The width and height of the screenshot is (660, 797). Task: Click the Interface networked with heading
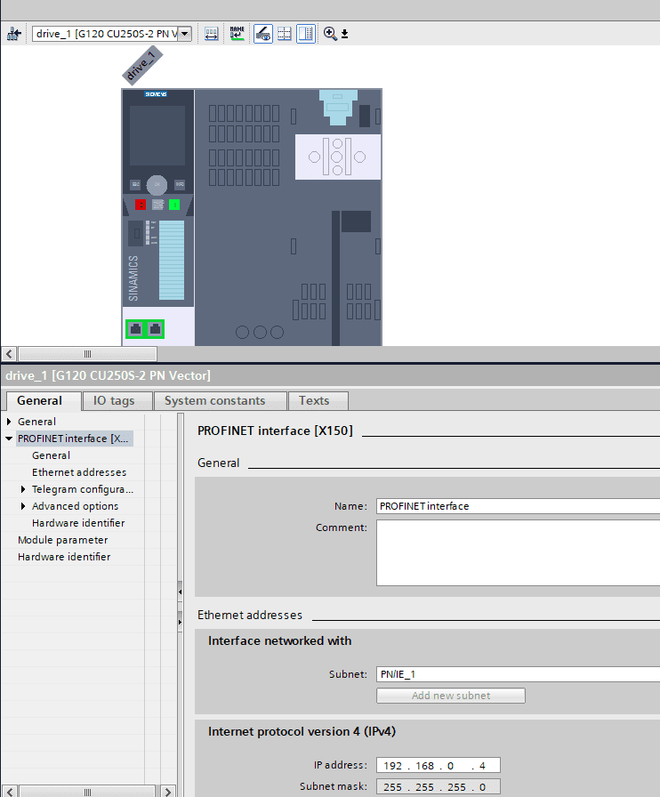tap(279, 640)
